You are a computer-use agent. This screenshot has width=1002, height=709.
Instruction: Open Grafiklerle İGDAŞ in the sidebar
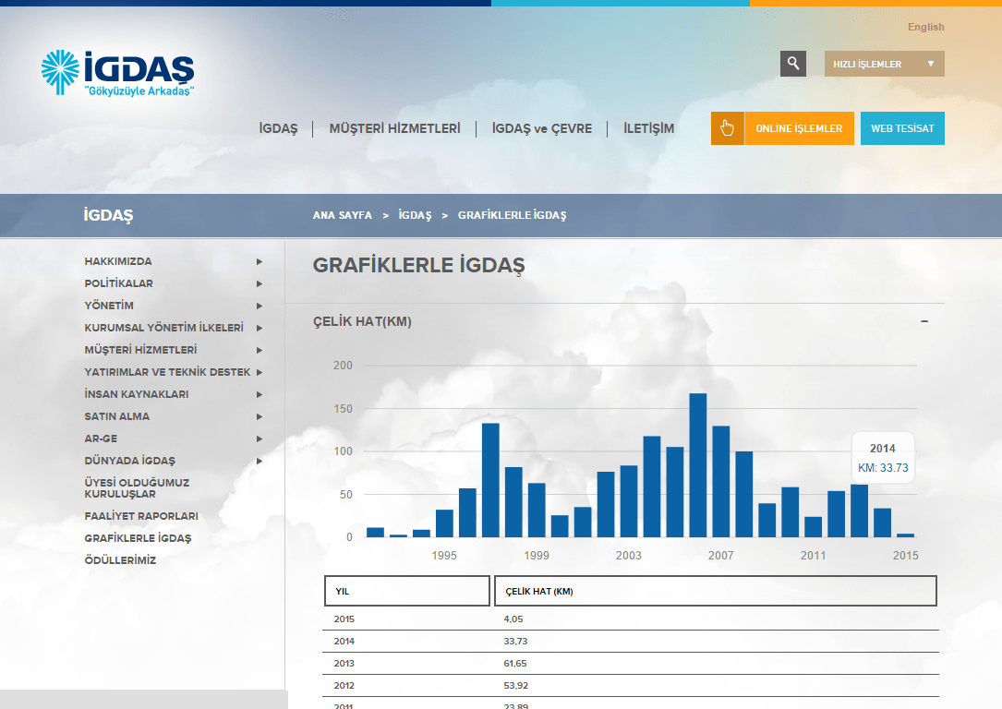[138, 538]
